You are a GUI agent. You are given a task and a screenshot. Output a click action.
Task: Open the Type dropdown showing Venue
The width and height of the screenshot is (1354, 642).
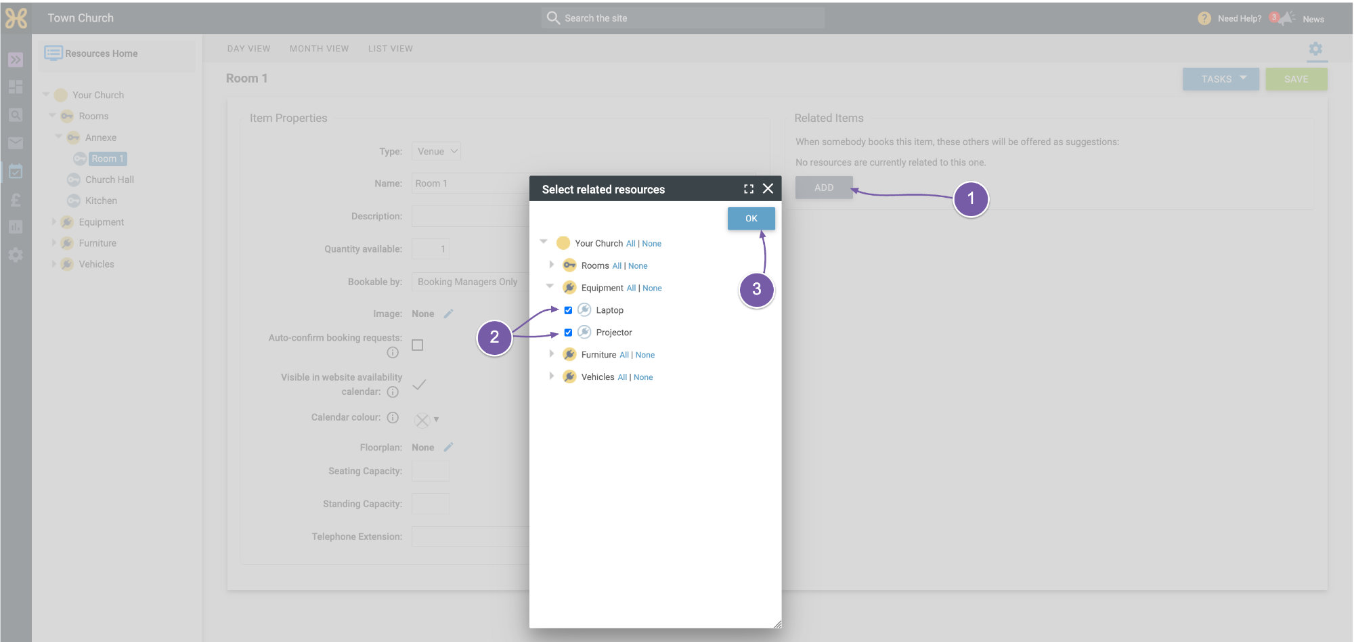coord(436,151)
